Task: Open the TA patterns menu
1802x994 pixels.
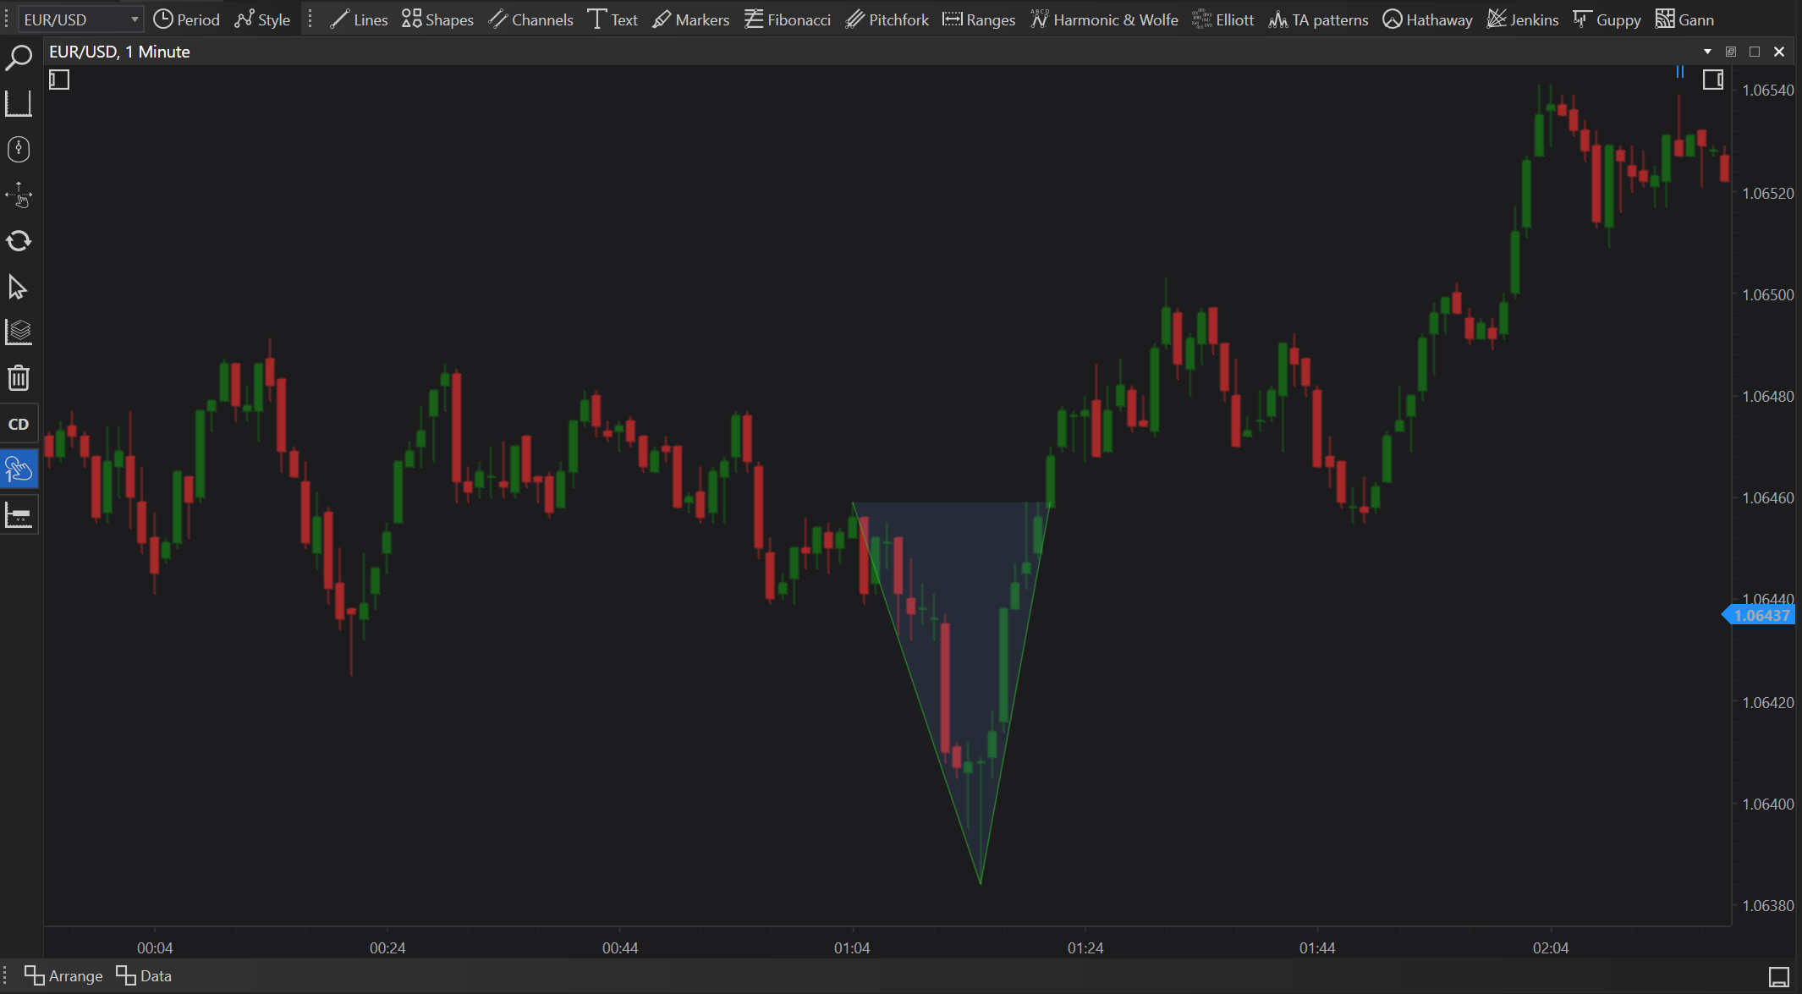Action: click(1318, 19)
